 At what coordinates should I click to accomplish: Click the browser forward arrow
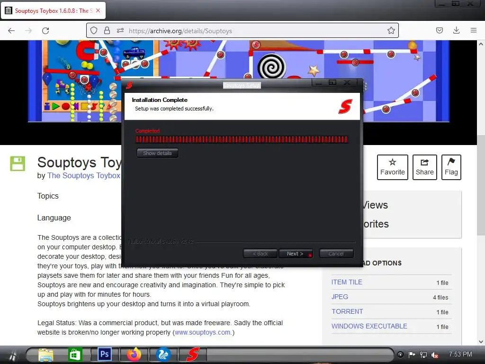pos(28,31)
